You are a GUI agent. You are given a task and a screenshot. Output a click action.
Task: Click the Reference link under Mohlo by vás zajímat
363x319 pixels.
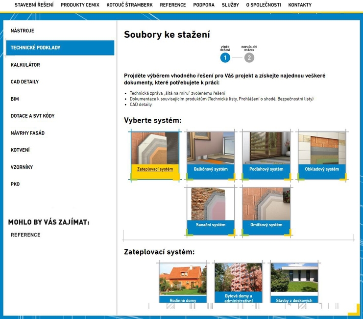(25, 235)
